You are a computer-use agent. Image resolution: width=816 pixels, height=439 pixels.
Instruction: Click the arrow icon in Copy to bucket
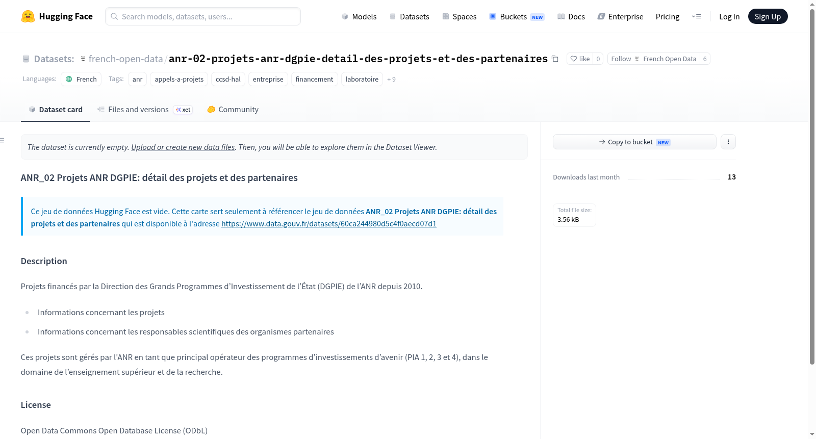(x=602, y=142)
